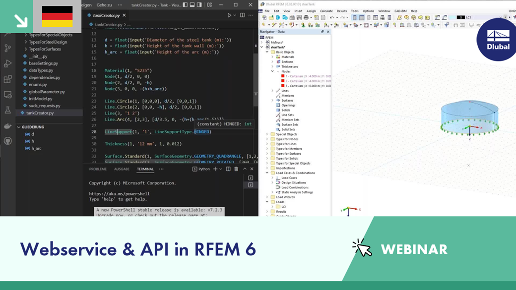516x290 pixels.
Task: Click the new line tool in RFEM toolbar
Action: [274, 25]
